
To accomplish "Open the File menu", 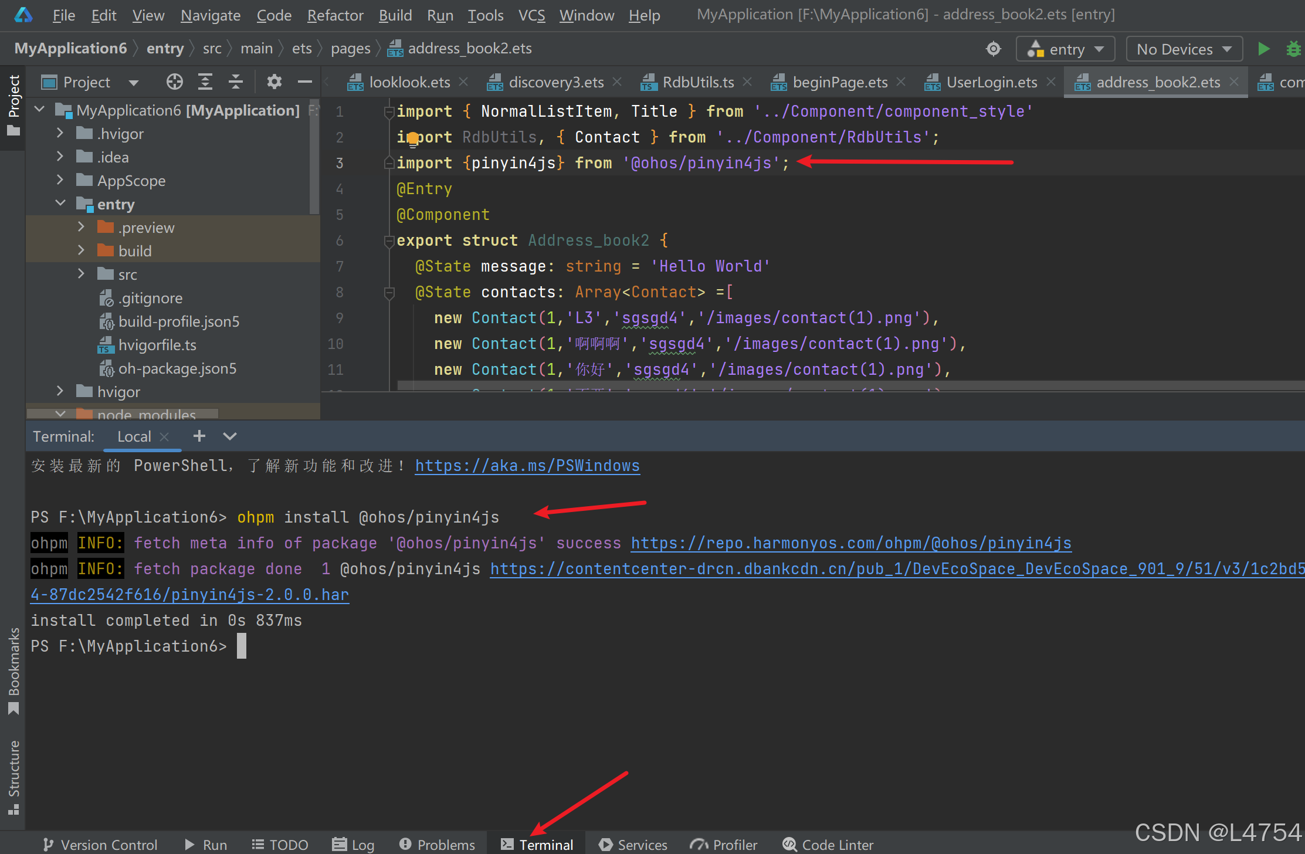I will [63, 15].
